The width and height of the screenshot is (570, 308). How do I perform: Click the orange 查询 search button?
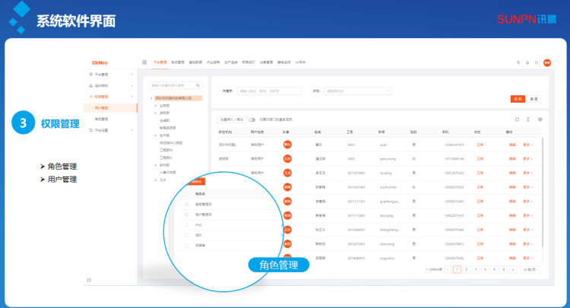[518, 99]
